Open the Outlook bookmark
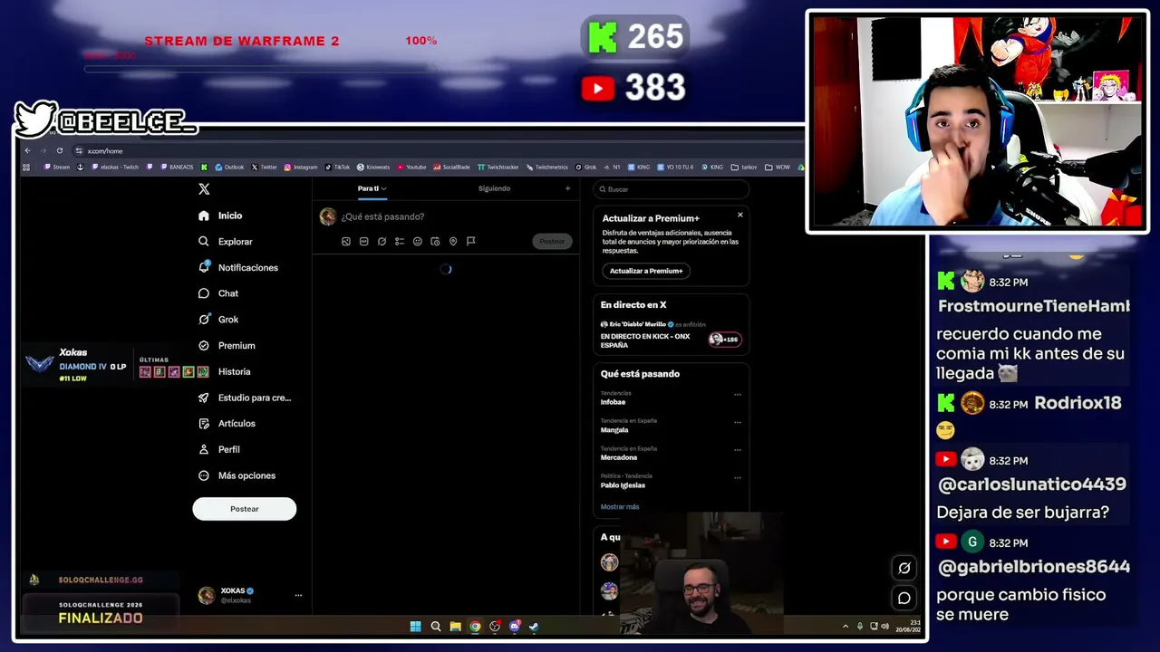Image resolution: width=1160 pixels, height=652 pixels. click(229, 168)
